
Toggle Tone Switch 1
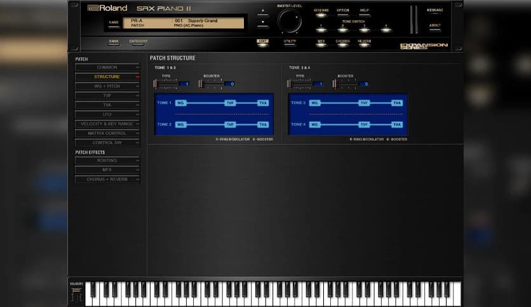click(x=321, y=29)
